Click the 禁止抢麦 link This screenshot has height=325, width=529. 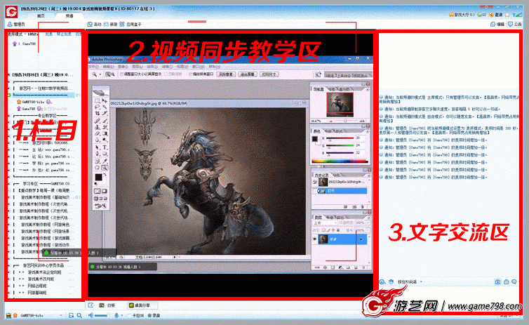click(x=64, y=34)
